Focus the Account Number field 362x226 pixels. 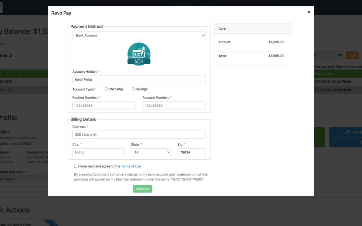tap(174, 105)
